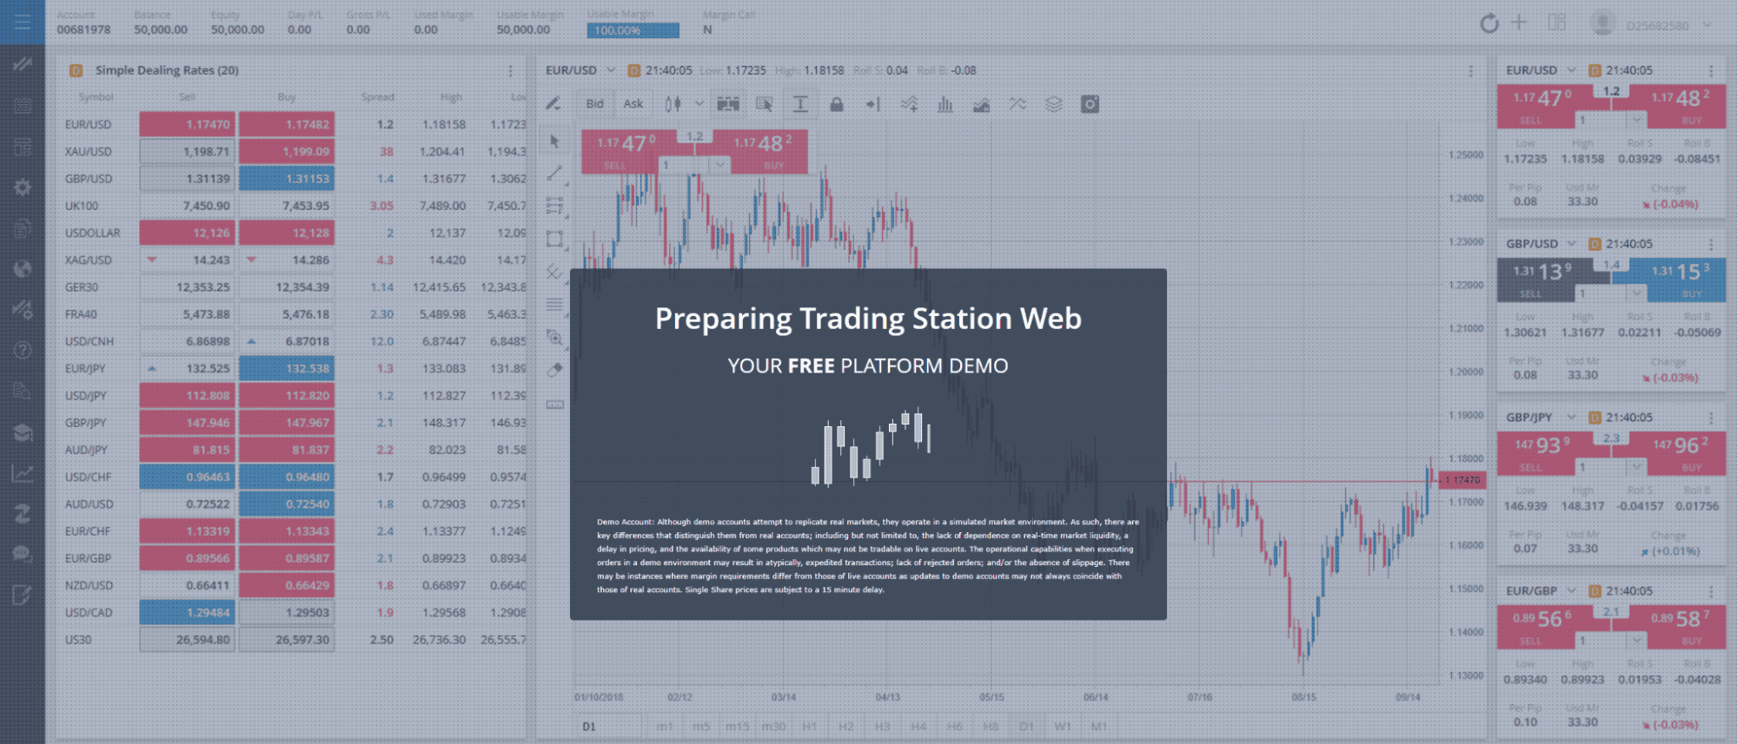Click the arrow-to-bar shift icon on chart toolbar
This screenshot has height=744, width=1737.
tap(872, 104)
